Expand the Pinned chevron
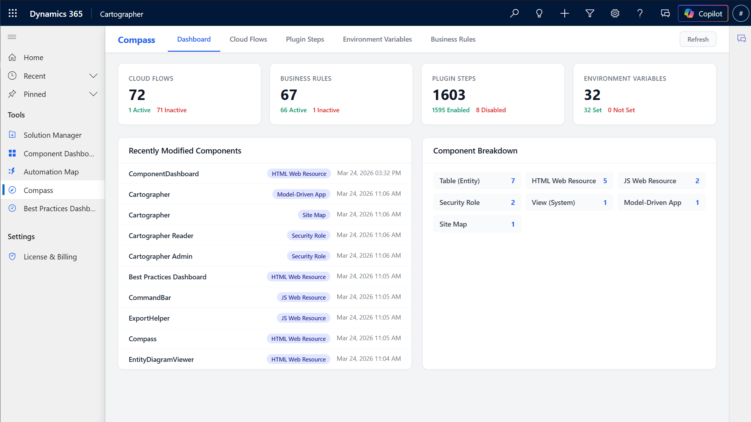Screen dimensions: 751x422 coord(93,94)
